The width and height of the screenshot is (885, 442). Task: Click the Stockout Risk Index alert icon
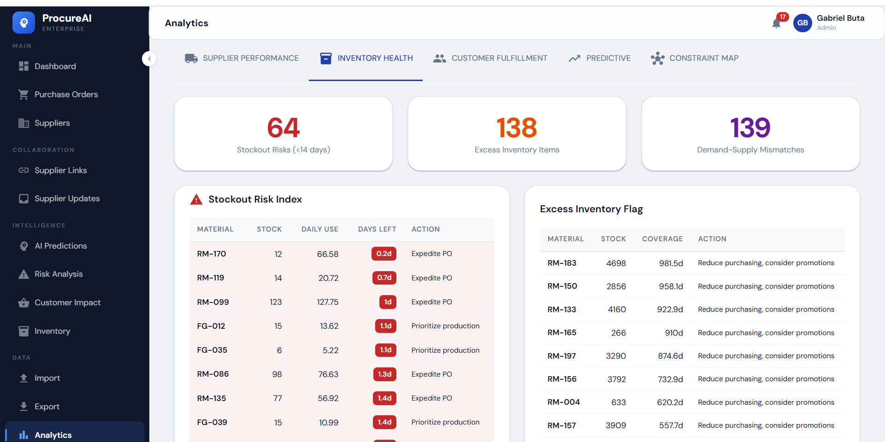click(196, 199)
